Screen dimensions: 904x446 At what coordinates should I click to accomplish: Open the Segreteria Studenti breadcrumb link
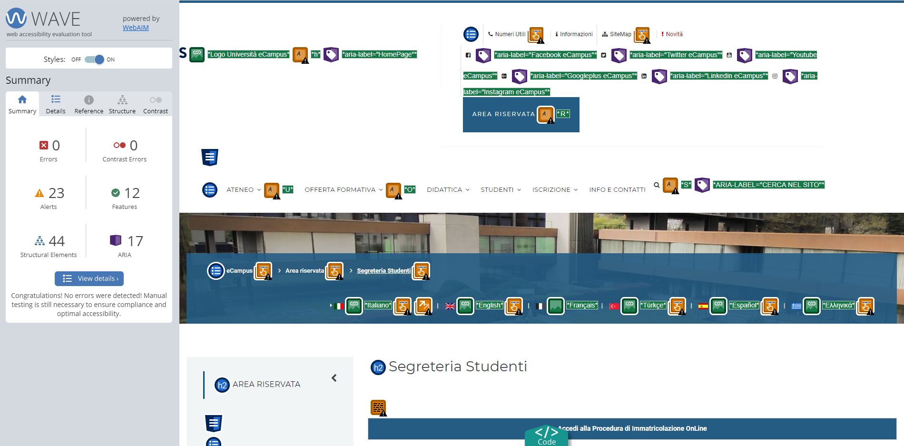point(383,271)
